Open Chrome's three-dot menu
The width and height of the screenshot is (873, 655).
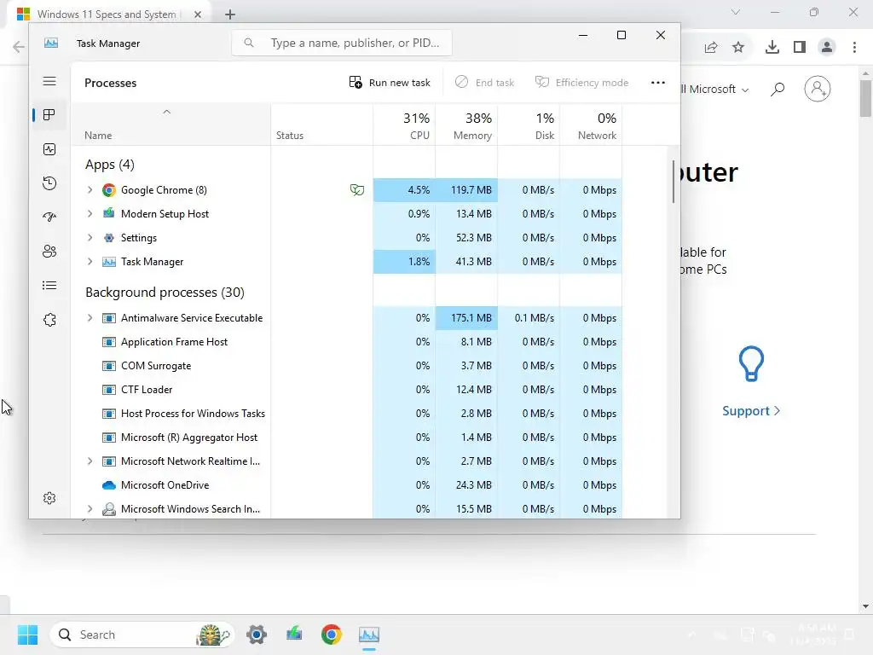pyautogui.click(x=854, y=48)
